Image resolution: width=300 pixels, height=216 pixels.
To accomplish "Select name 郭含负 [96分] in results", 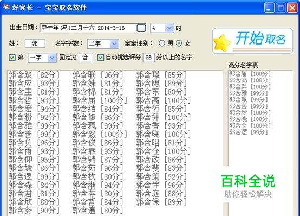I will click(34, 143).
